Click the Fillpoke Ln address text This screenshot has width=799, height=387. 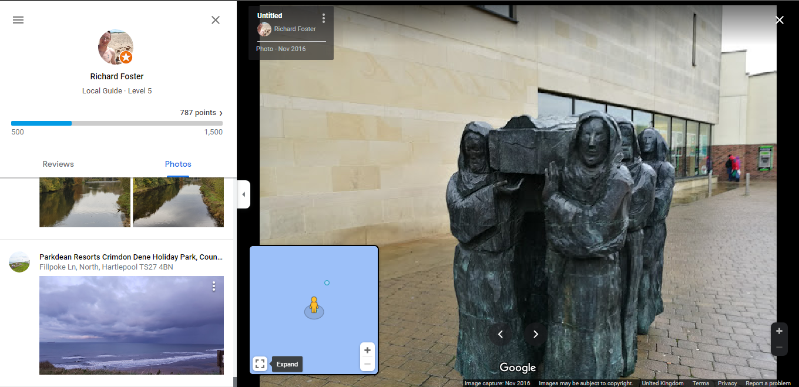106,267
